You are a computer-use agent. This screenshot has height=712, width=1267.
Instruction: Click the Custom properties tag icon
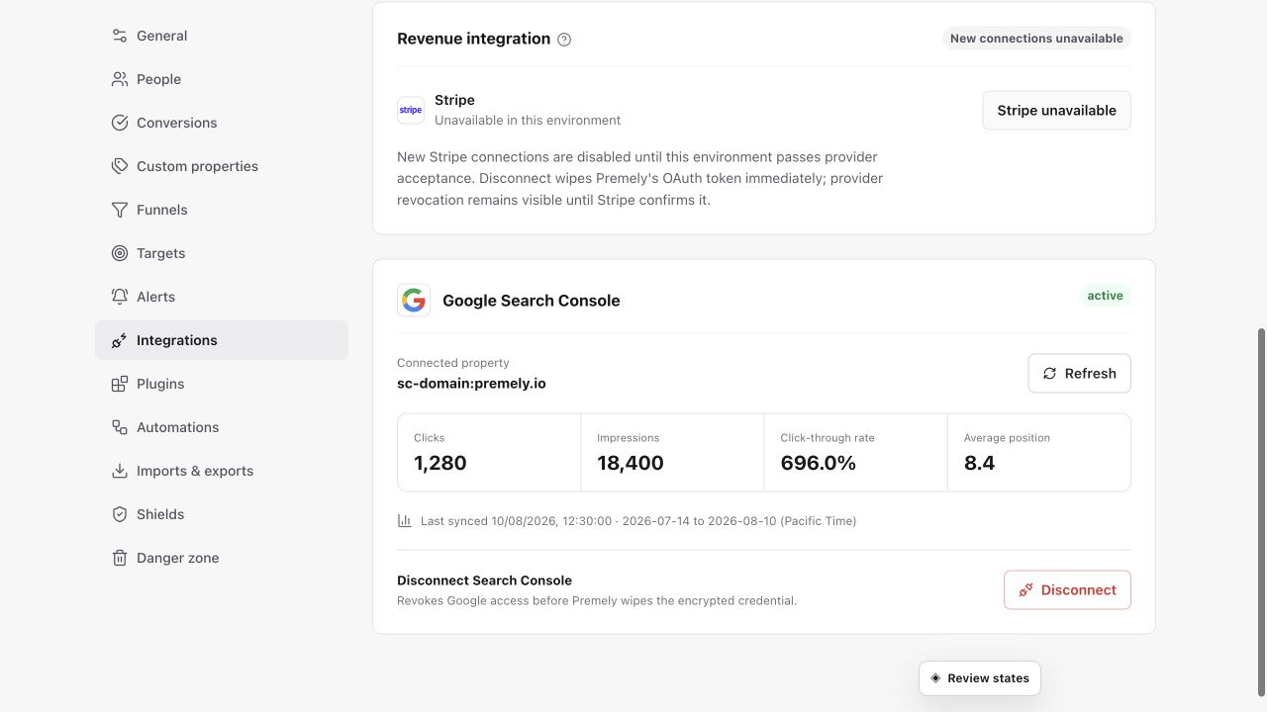pyautogui.click(x=120, y=166)
